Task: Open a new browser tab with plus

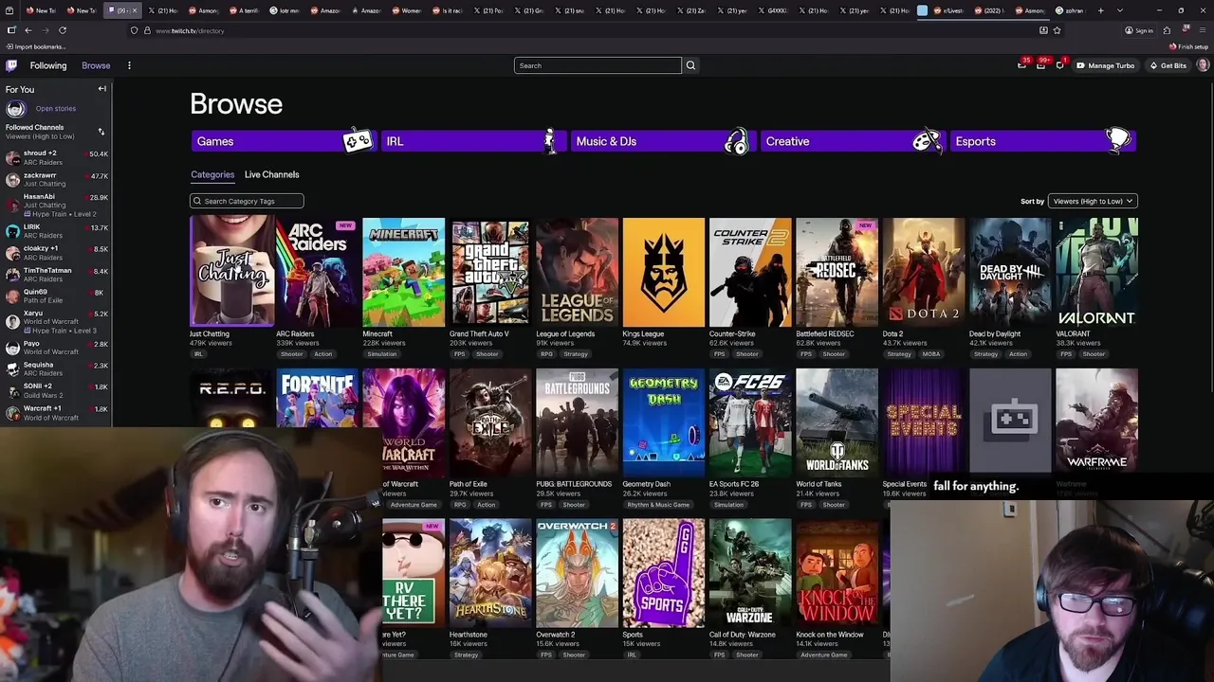Action: (x=1101, y=10)
